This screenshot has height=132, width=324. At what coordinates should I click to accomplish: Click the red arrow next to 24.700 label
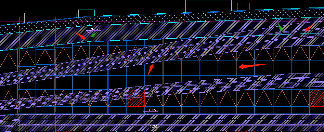click(x=80, y=36)
